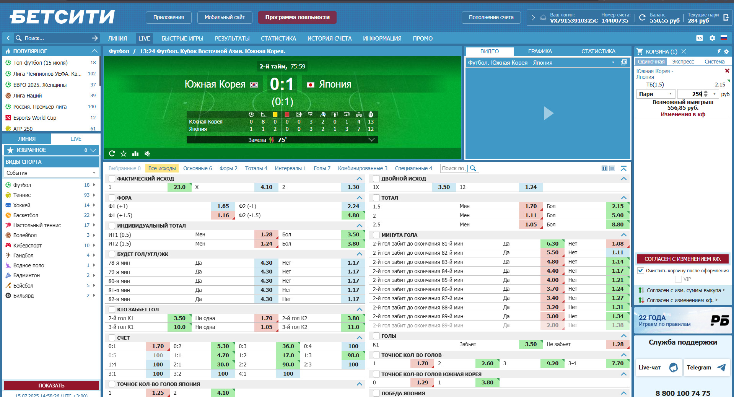Tick the ИНДИВИДУАЛЬНЫЙ ТОТАЛ checkbox
Image resolution: width=734 pixels, height=397 pixels.
(112, 226)
